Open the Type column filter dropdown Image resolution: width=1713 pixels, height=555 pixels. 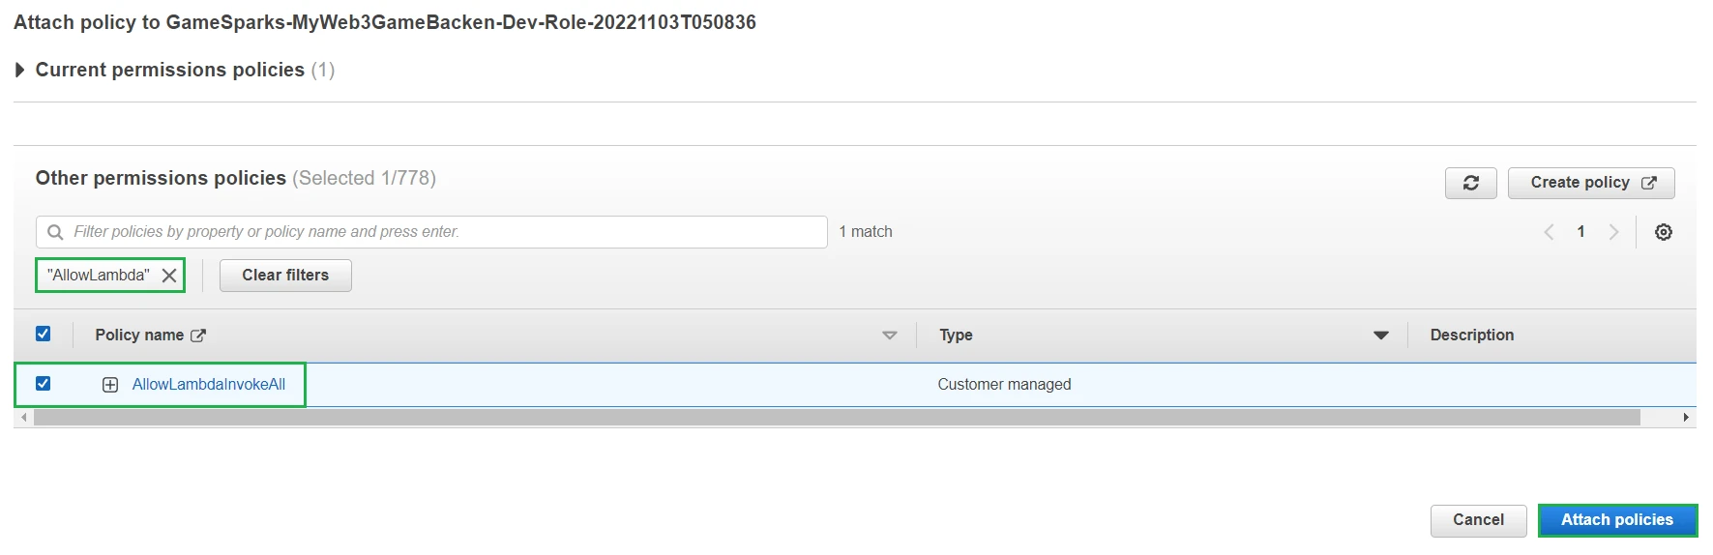[x=1380, y=336]
